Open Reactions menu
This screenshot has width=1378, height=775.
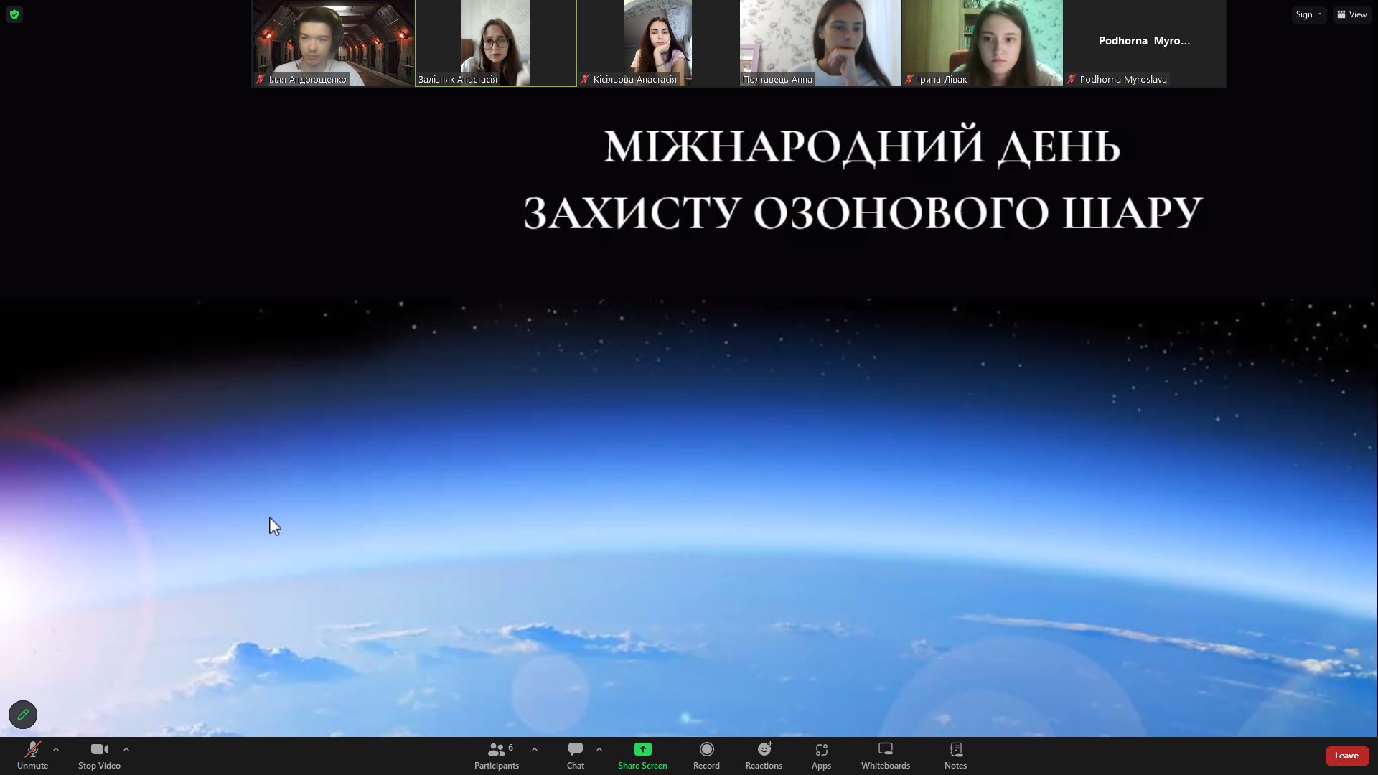(764, 756)
